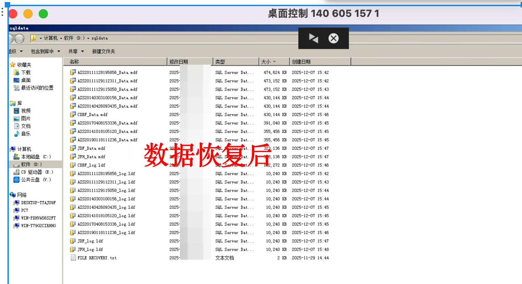Expand the 计算机 breadcrumb dropdown arrow
The width and height of the screenshot is (522, 284).
click(61, 38)
